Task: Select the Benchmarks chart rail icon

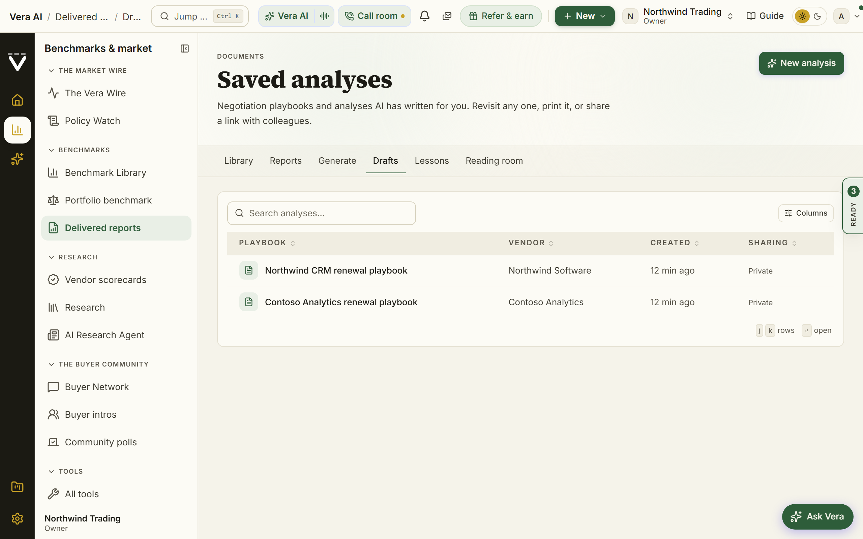Action: click(x=17, y=130)
